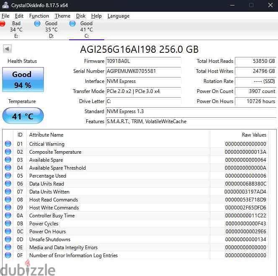Click the status orb for Percentage Used
The height and width of the screenshot is (276, 278).
8,175
